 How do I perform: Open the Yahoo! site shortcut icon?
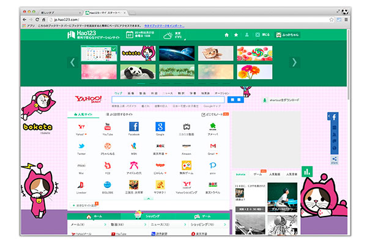(81, 127)
